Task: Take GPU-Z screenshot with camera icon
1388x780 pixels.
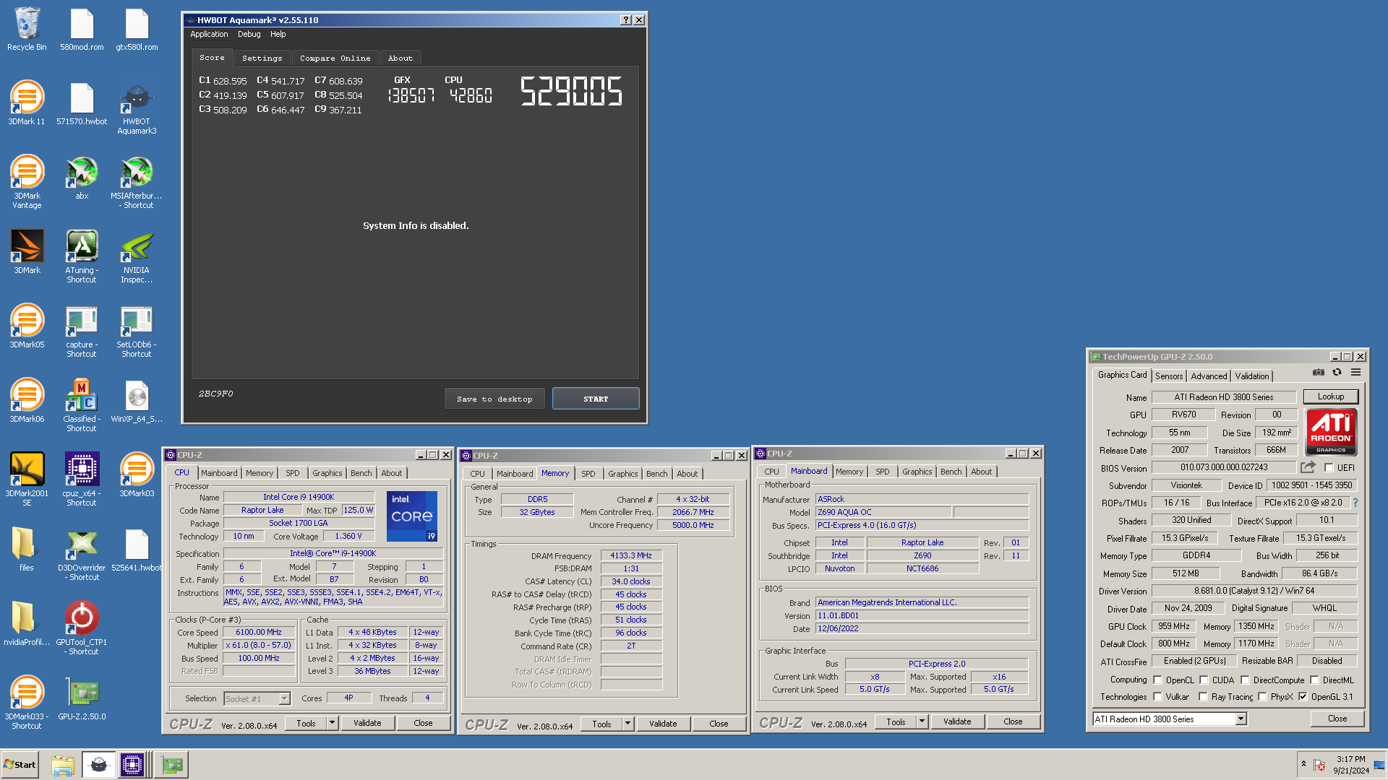Action: [x=1319, y=373]
